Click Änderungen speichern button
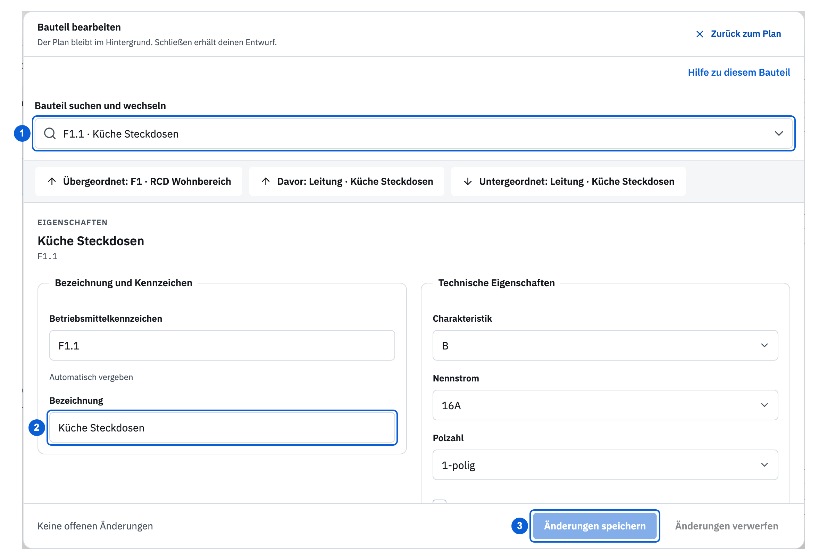827x560 pixels. tap(595, 526)
